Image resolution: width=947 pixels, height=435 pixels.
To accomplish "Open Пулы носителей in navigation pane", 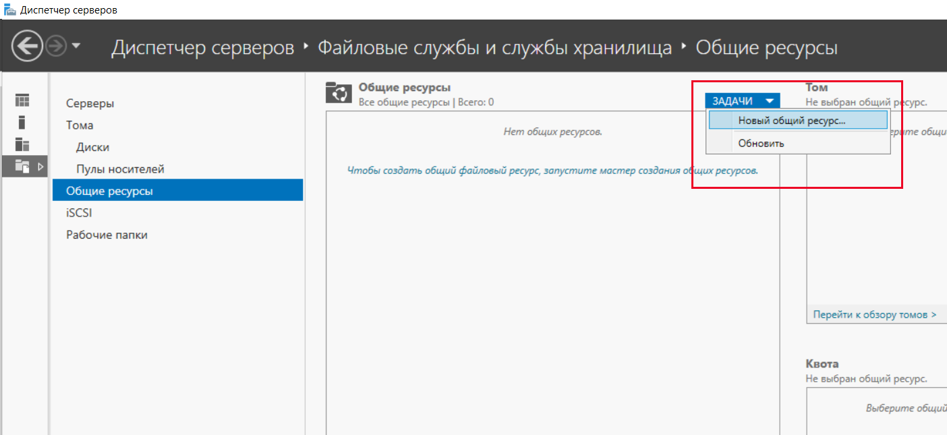I will 120,169.
